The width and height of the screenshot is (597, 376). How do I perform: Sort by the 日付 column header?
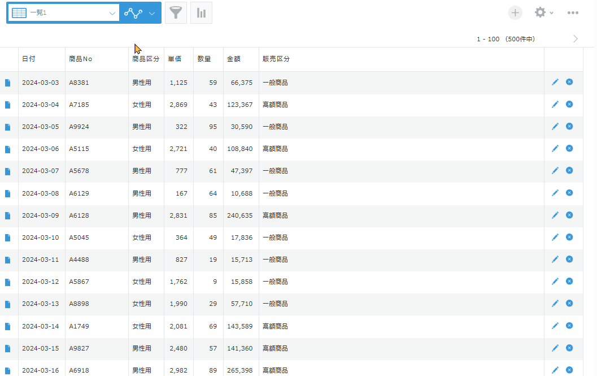[x=29, y=59]
